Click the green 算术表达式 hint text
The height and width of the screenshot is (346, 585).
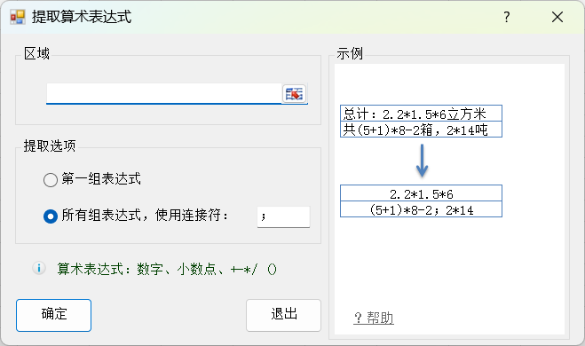167,269
